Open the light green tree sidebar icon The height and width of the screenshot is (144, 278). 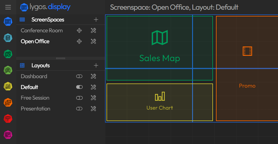coord(8,70)
